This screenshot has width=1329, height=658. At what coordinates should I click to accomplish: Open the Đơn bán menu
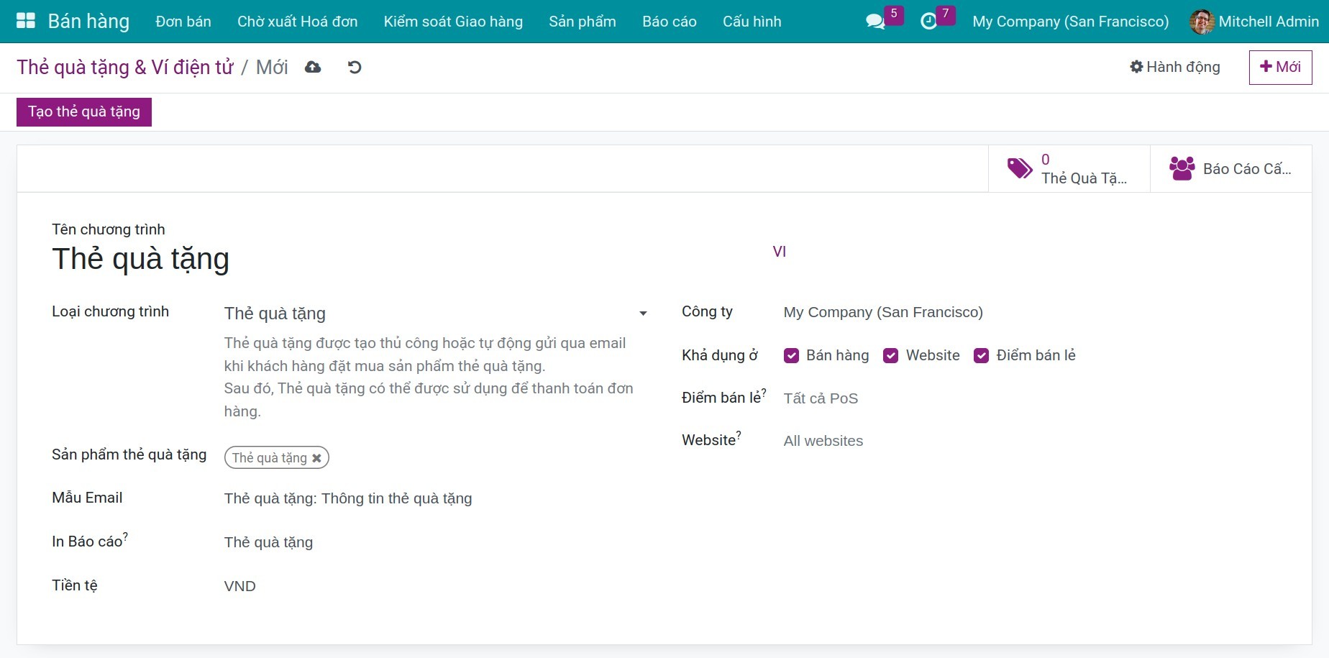coord(183,22)
